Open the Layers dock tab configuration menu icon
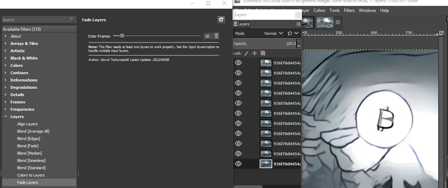 pos(298,24)
